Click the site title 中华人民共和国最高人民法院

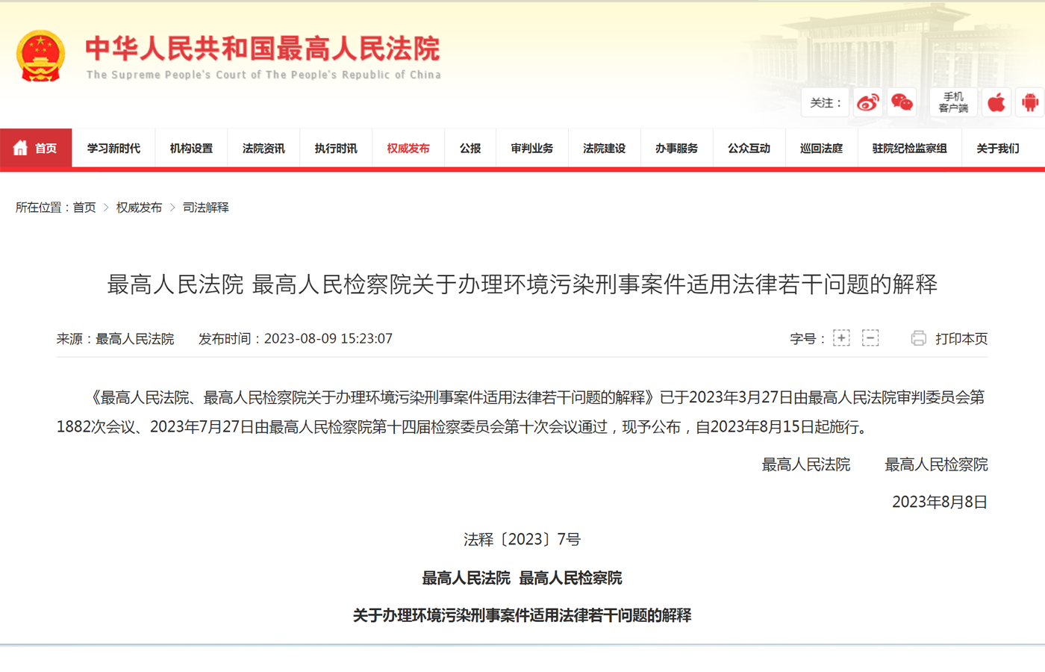pyautogui.click(x=263, y=49)
